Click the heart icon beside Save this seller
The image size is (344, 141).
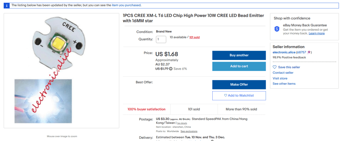pos(274,67)
